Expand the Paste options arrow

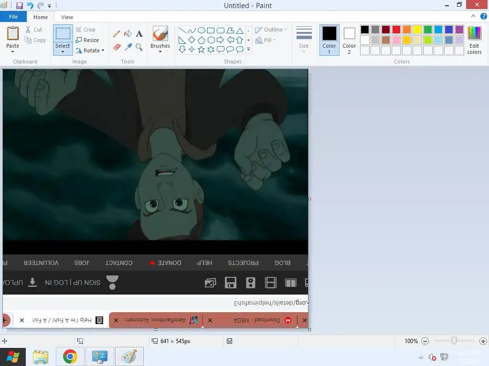pos(13,51)
